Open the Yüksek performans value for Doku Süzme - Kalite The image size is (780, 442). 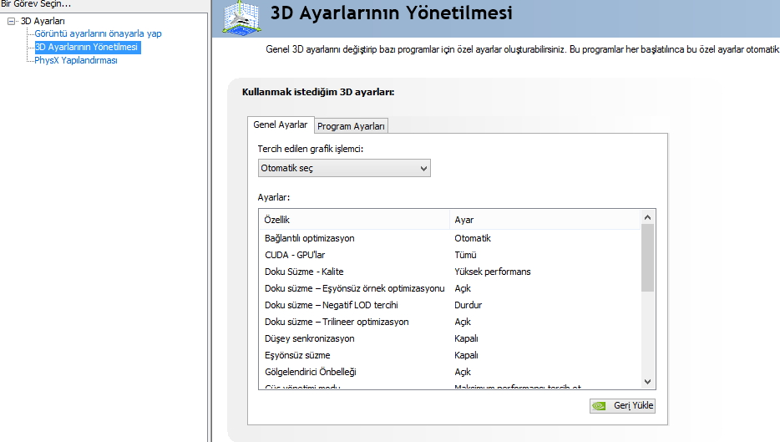[x=493, y=272]
